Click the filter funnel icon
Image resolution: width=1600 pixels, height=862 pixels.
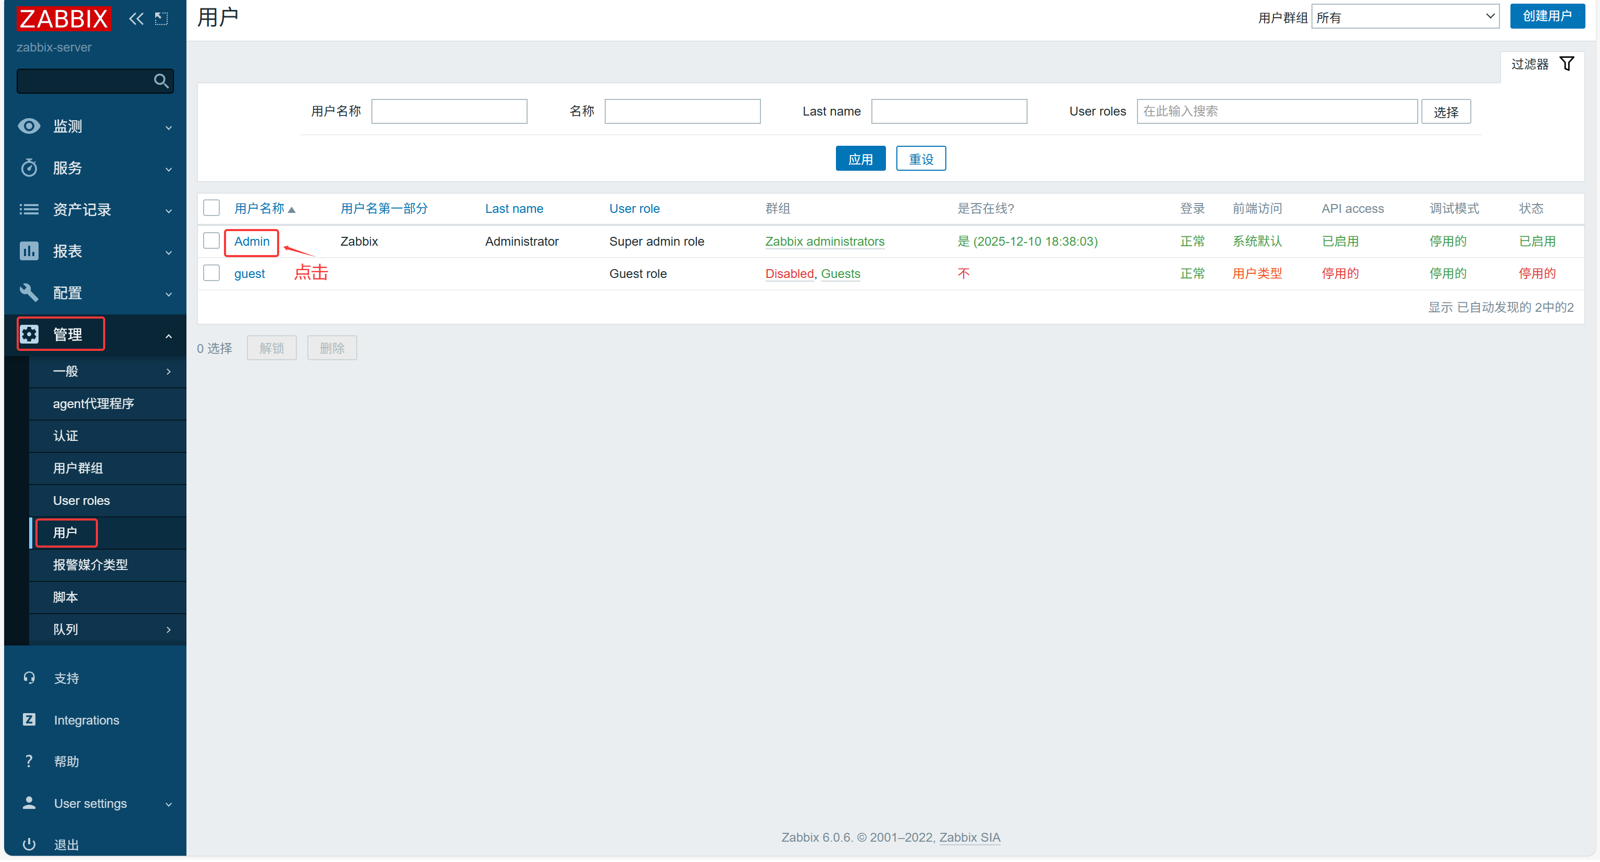[x=1567, y=64]
